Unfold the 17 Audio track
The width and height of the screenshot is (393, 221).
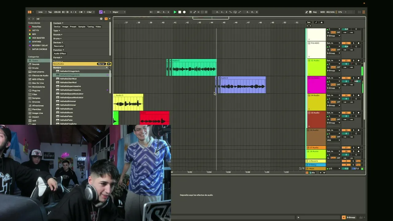tap(309, 148)
